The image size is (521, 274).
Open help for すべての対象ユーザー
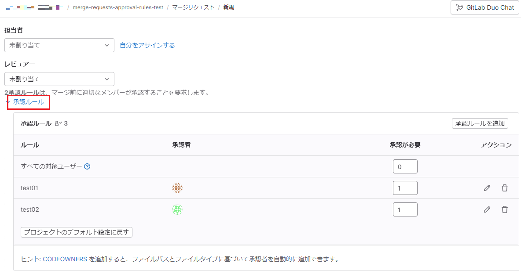(x=88, y=166)
